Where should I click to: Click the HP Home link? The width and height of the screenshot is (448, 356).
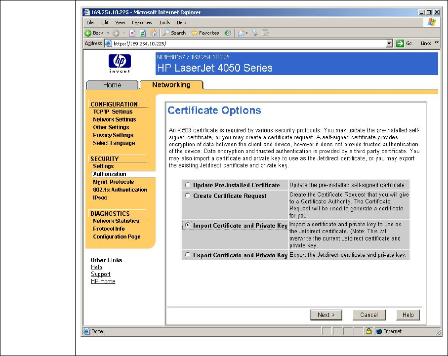click(x=103, y=281)
